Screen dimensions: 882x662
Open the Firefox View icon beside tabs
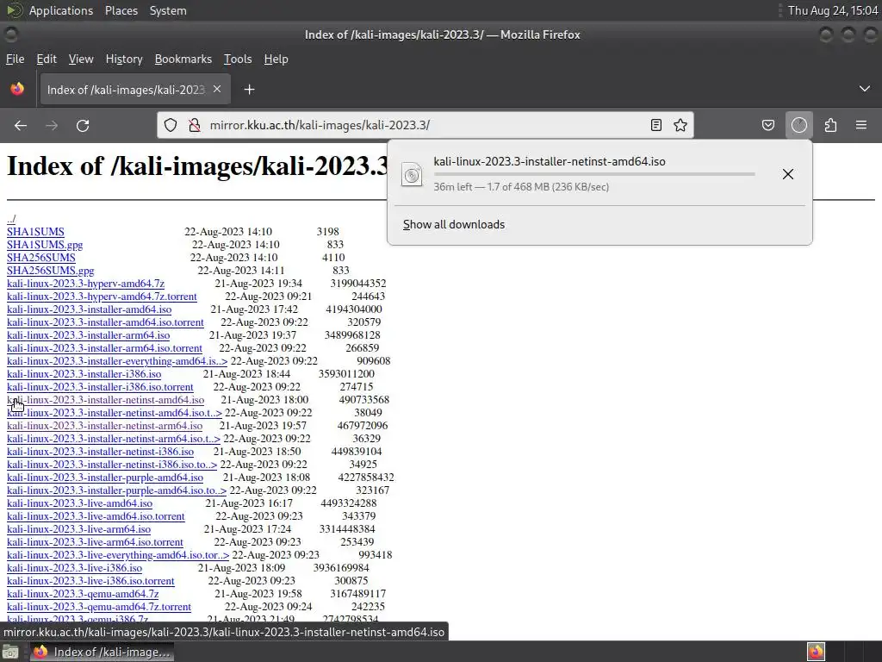coord(17,89)
